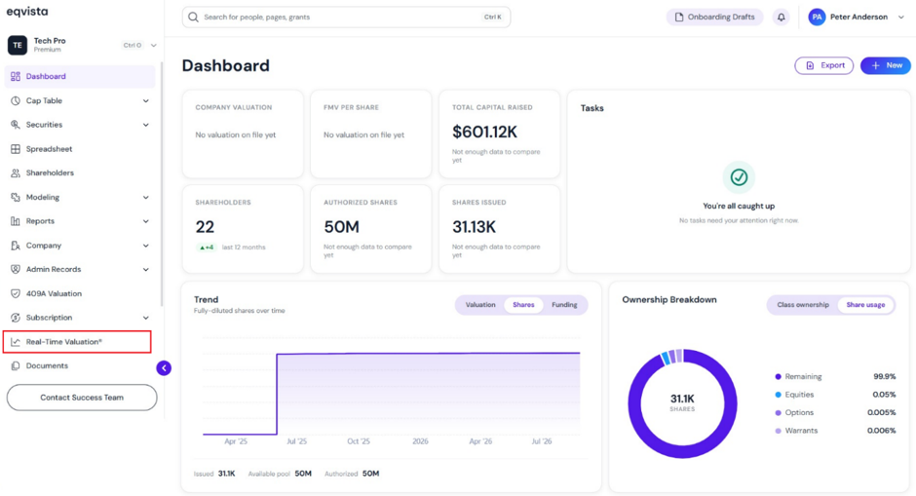This screenshot has height=496, width=916.
Task: Click the Real-Time Valuation chart icon
Action: [16, 342]
